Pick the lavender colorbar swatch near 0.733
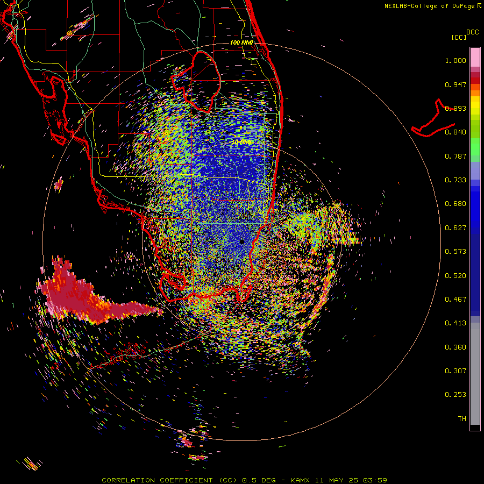Image resolution: width=484 pixels, height=484 pixels. pos(475,170)
